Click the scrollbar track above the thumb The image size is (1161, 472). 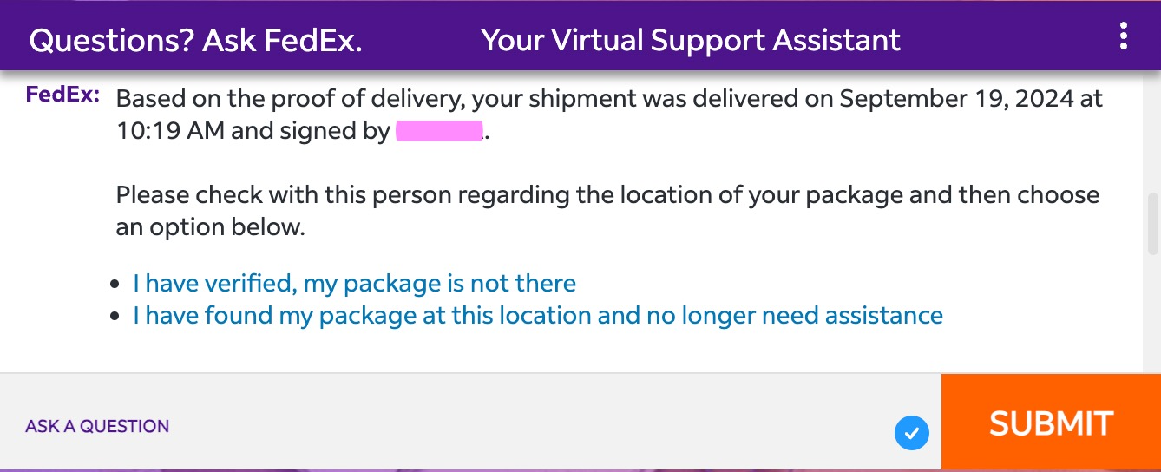tap(1153, 134)
